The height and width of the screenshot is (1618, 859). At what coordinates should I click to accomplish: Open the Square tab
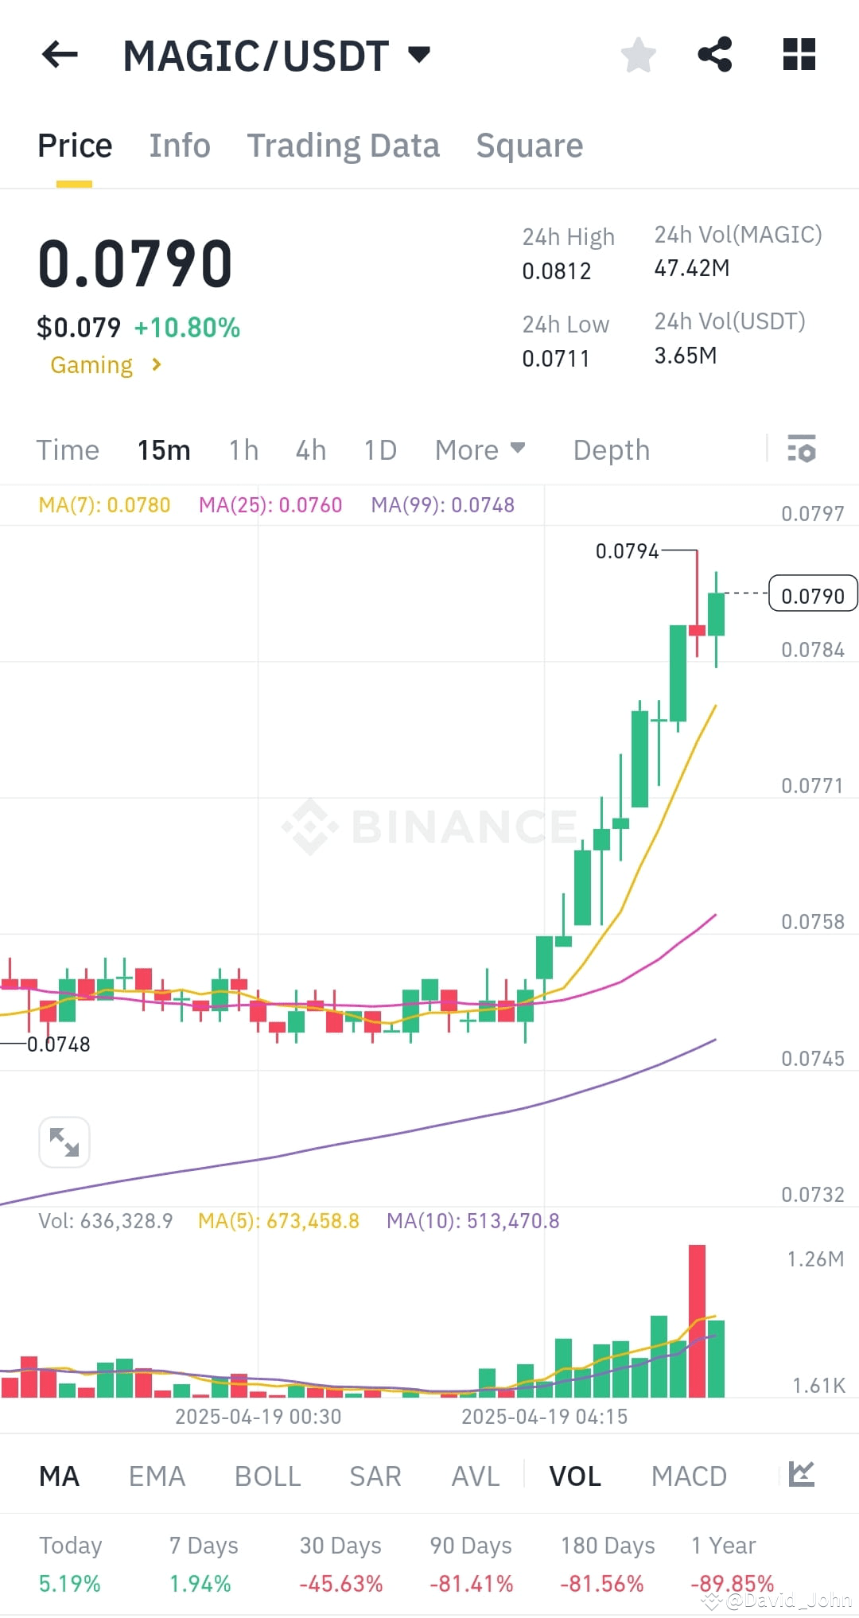[x=529, y=145]
